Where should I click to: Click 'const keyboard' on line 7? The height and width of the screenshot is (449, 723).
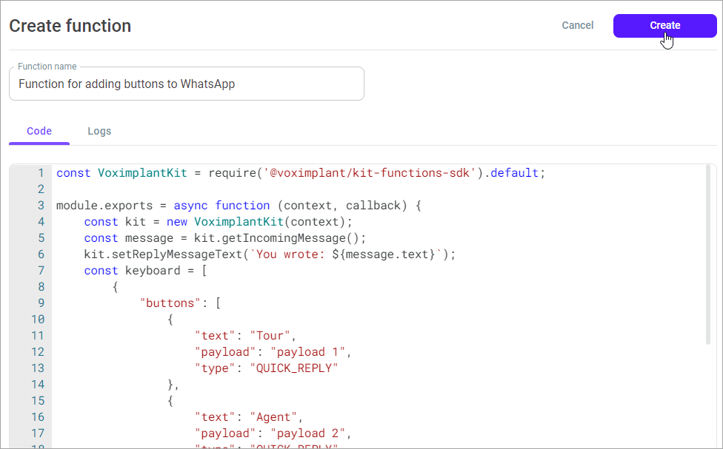tap(132, 271)
